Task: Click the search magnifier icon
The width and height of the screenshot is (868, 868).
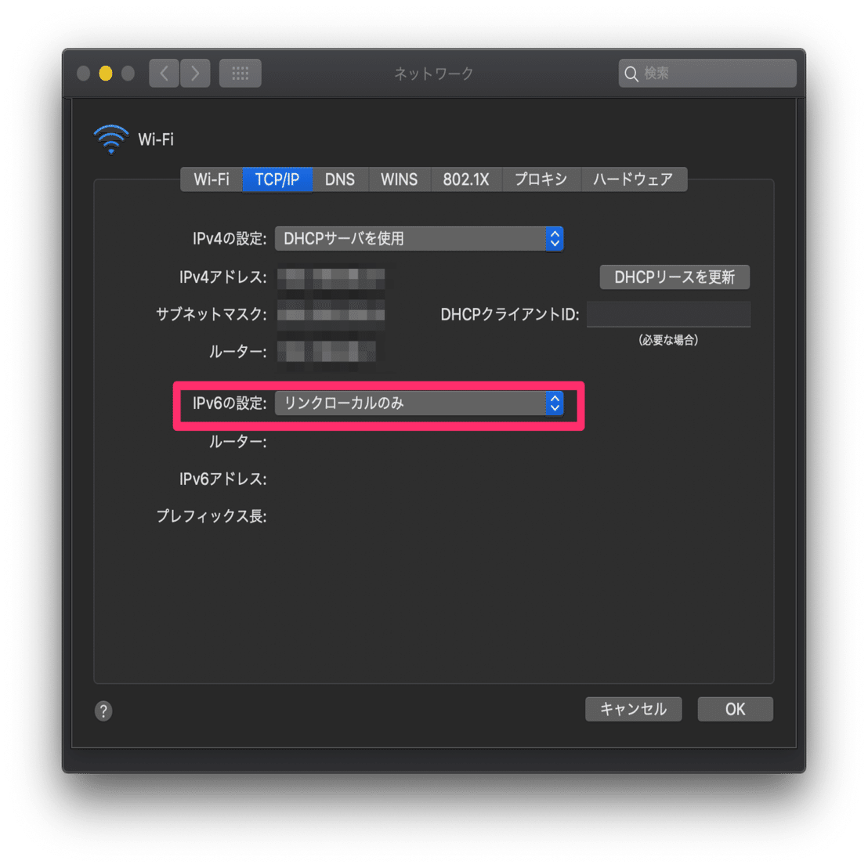Action: click(x=631, y=73)
